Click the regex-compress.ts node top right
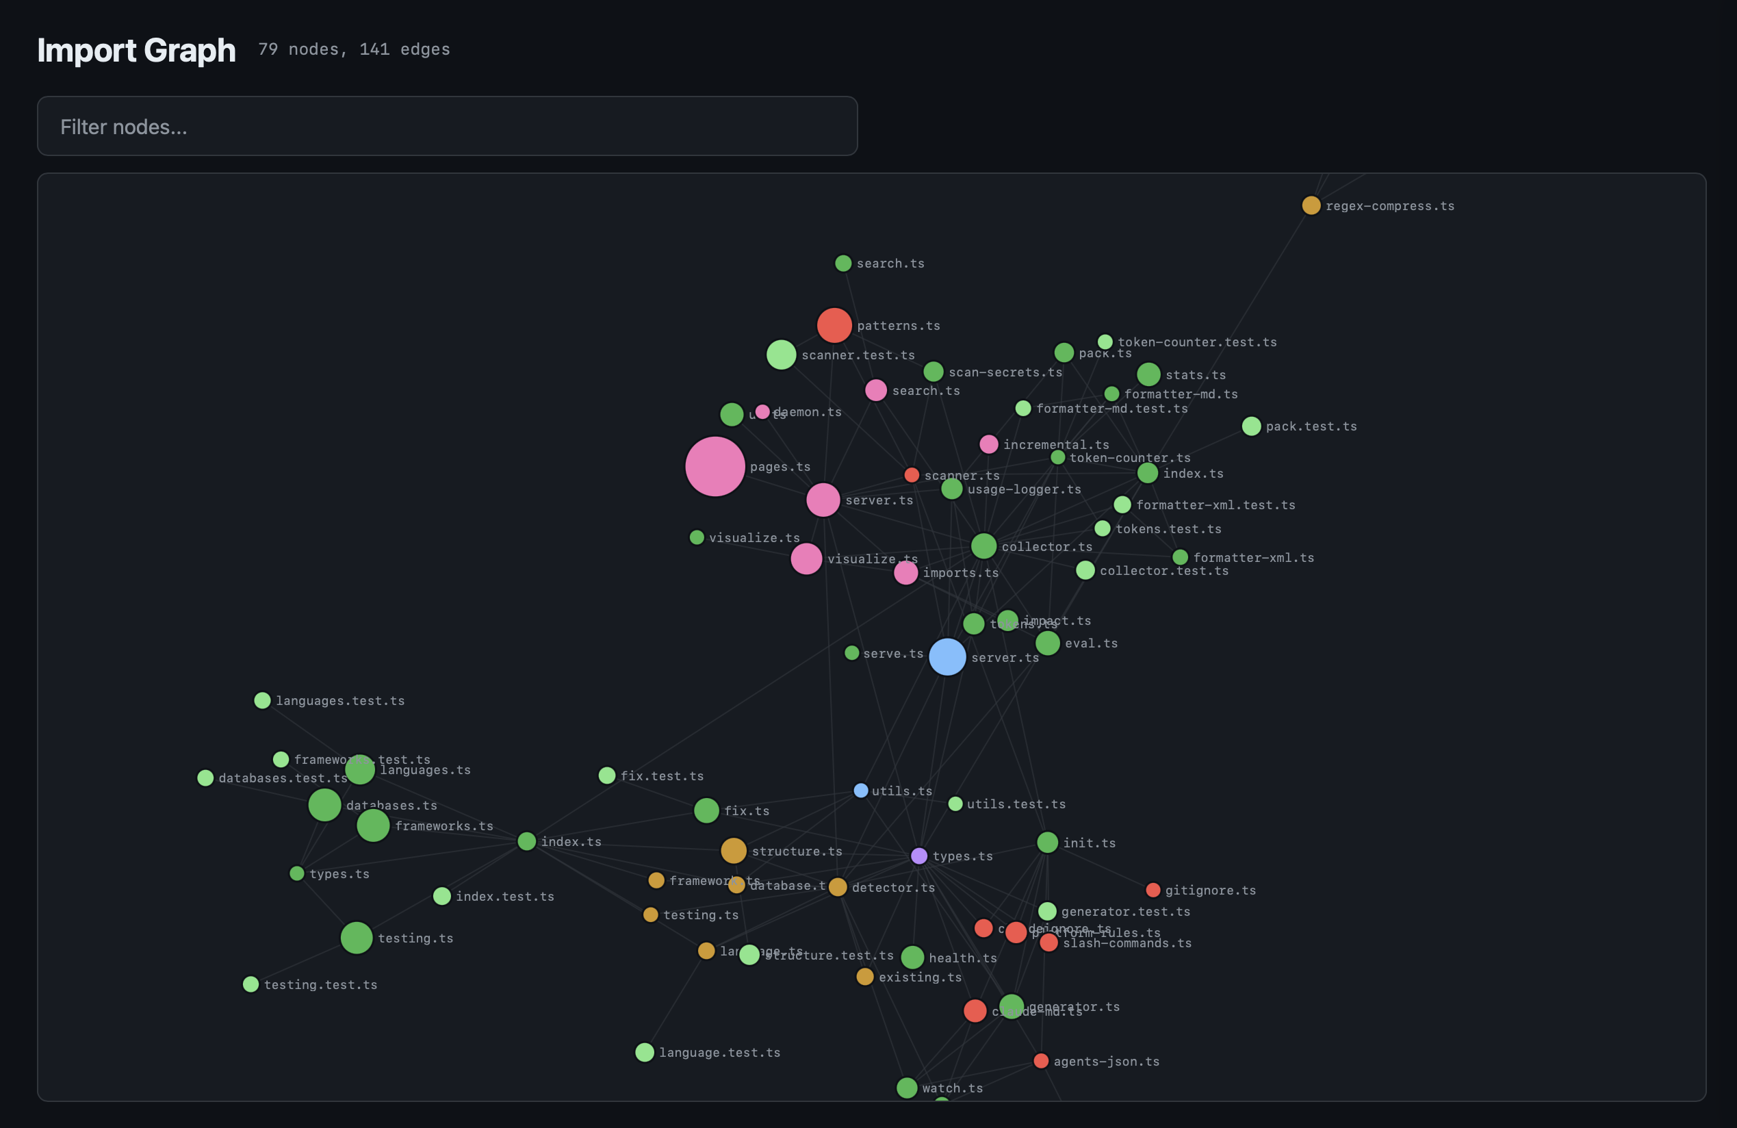Viewport: 1737px width, 1128px height. click(x=1311, y=205)
